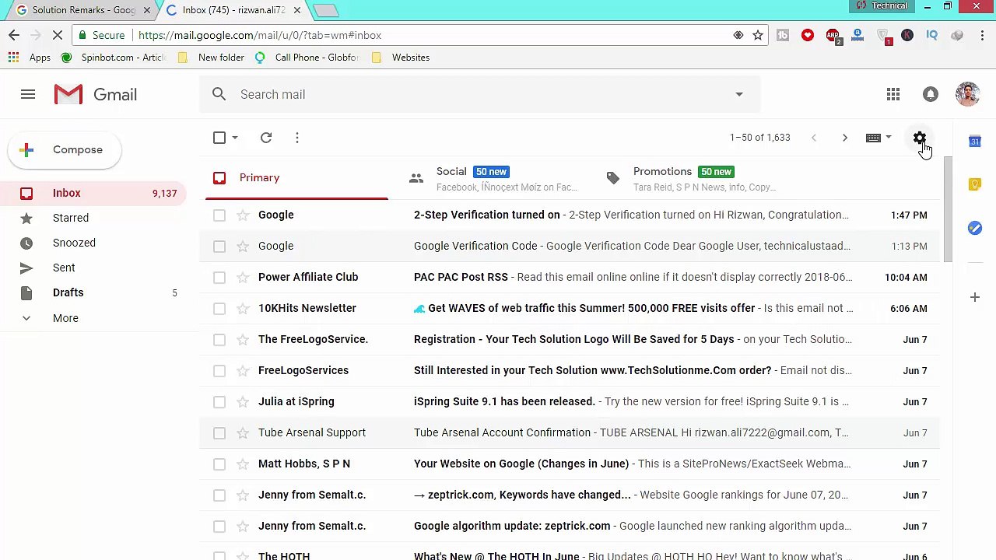Star the Julia at iSpring email
The height and width of the screenshot is (560, 996).
click(x=243, y=401)
